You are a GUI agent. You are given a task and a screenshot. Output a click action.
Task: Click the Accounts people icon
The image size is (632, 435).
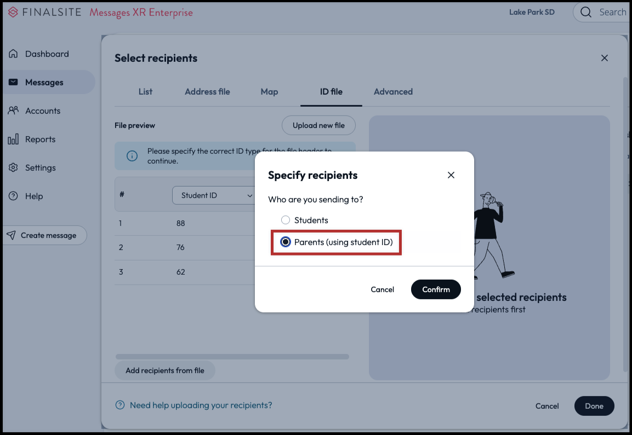(14, 111)
